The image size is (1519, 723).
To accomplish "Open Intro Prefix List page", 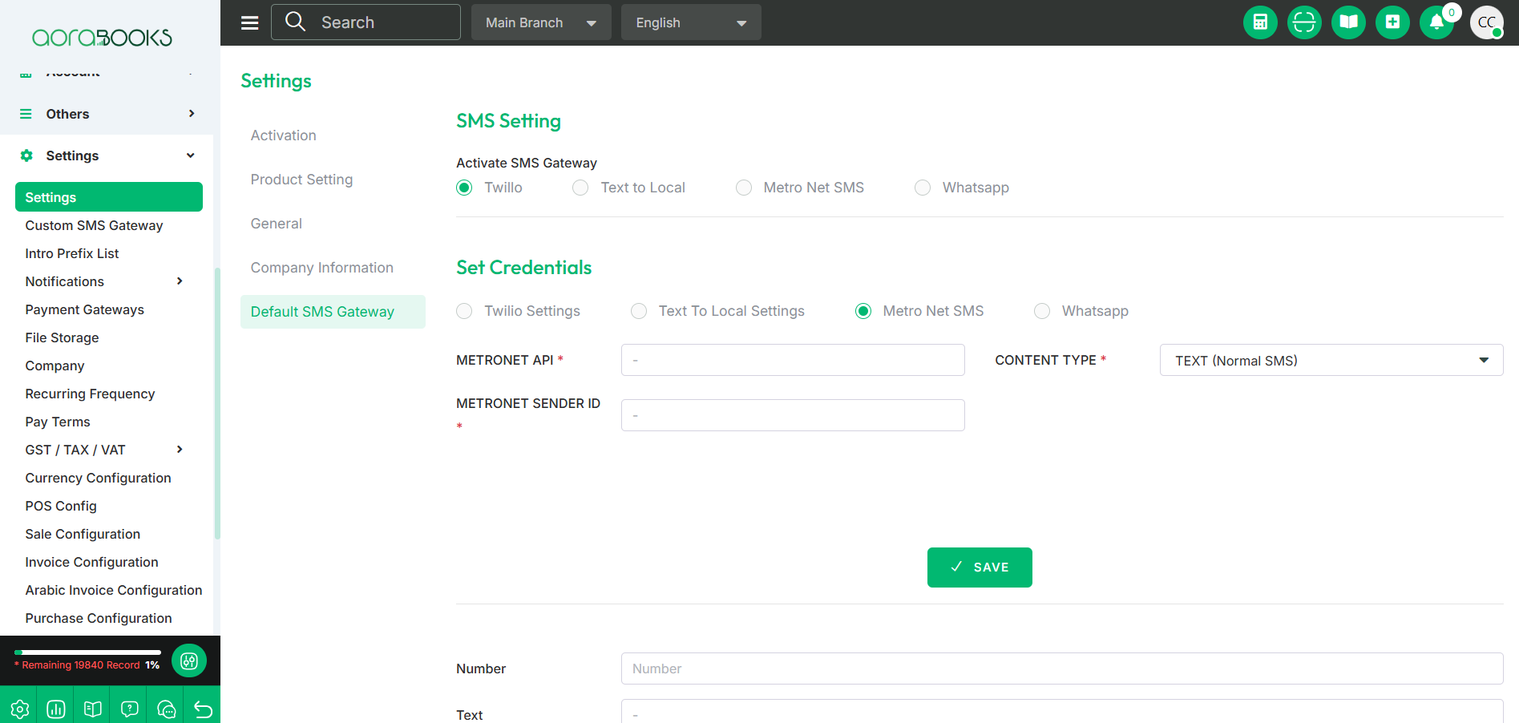I will (72, 253).
